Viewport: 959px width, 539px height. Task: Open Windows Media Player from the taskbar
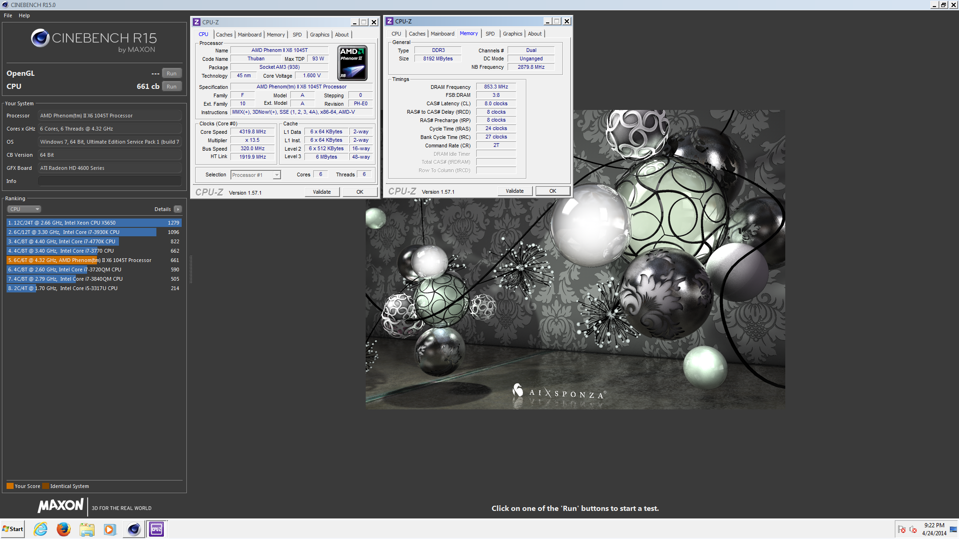coord(110,529)
